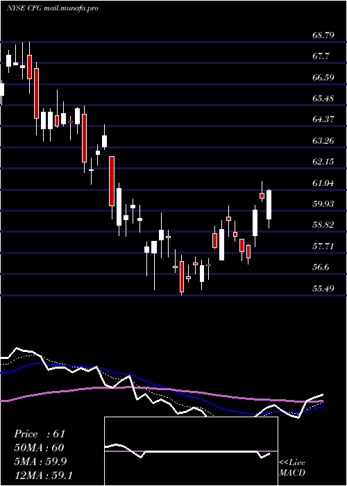Select the 57.71 price axis label
The width and height of the screenshot is (347, 486).
pyautogui.click(x=323, y=246)
